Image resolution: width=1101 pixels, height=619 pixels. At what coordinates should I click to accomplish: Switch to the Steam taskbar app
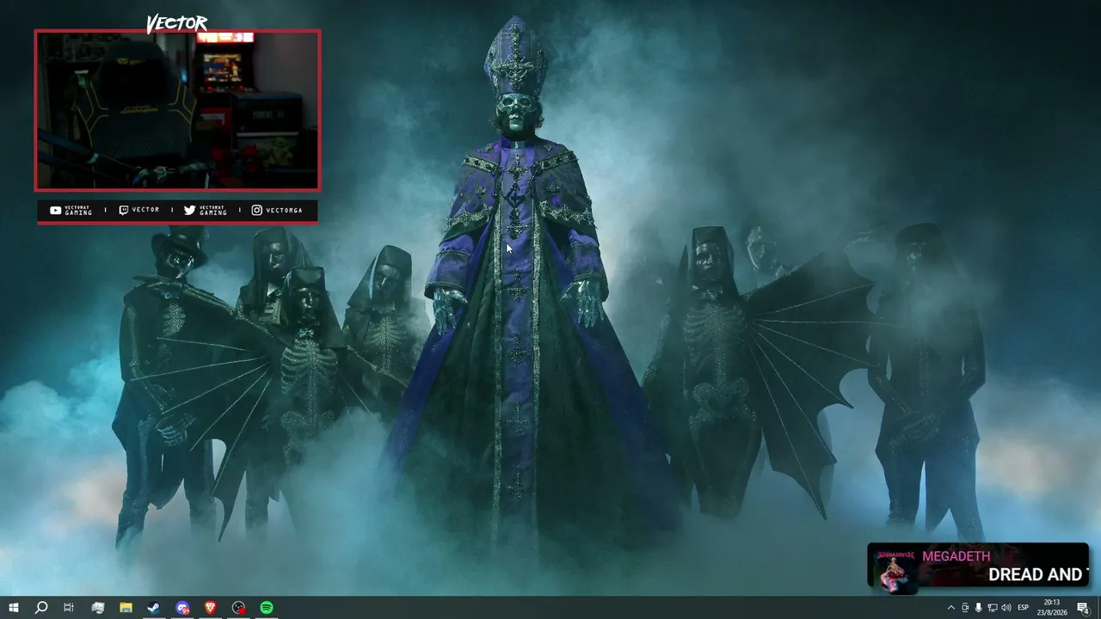click(153, 608)
